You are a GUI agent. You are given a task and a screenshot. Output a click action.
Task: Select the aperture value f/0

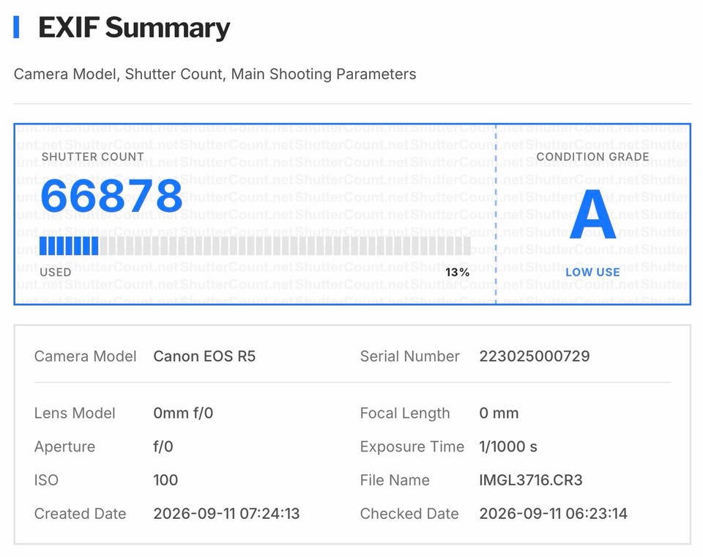[x=163, y=446]
